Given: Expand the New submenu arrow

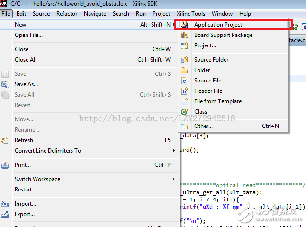Looking at the screenshot, I should coord(174,25).
